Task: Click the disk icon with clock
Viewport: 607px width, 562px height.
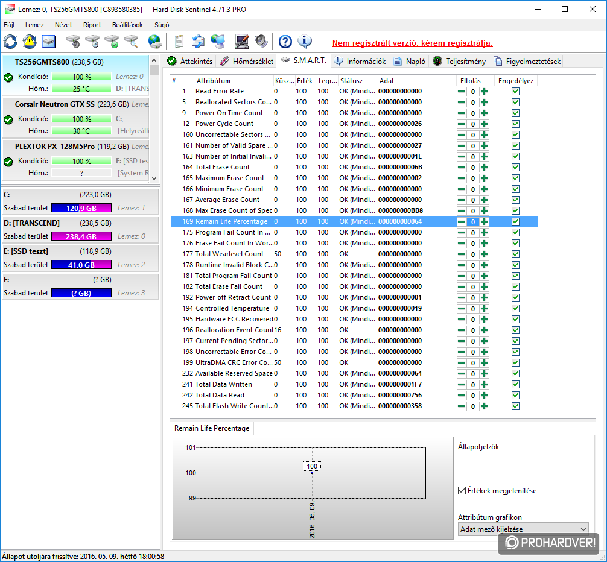Action: 92,42
